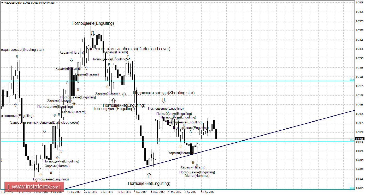Screen dimensions: 365x195
Task: Click the 0.7425 price axis label
Action: pos(360,3)
